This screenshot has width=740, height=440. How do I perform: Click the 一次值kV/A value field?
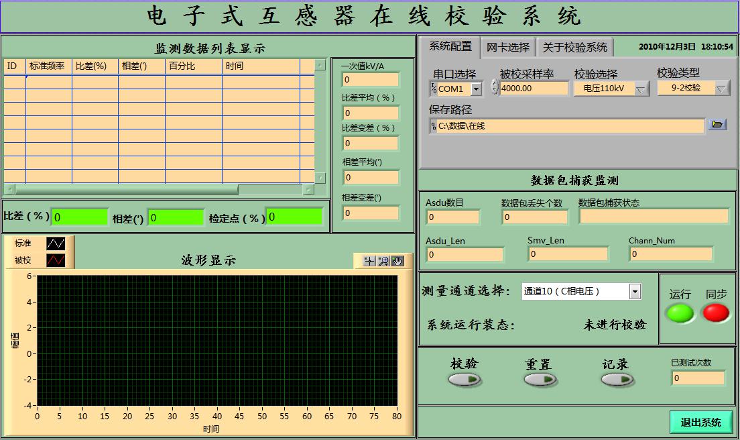[x=371, y=79]
